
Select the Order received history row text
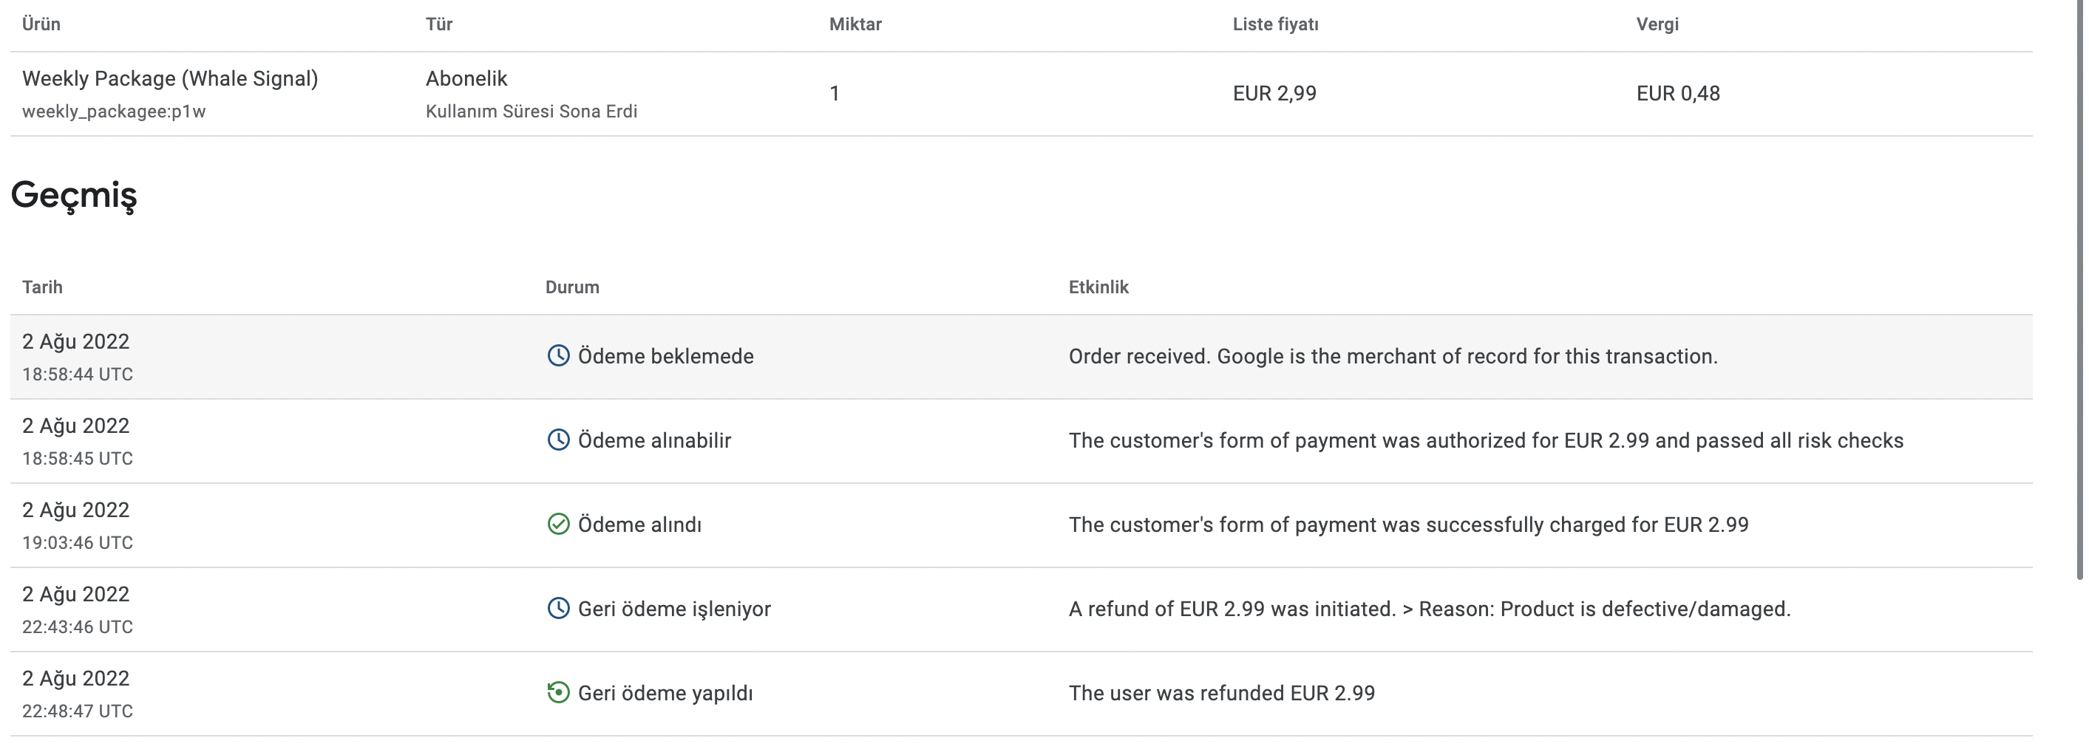point(1393,356)
